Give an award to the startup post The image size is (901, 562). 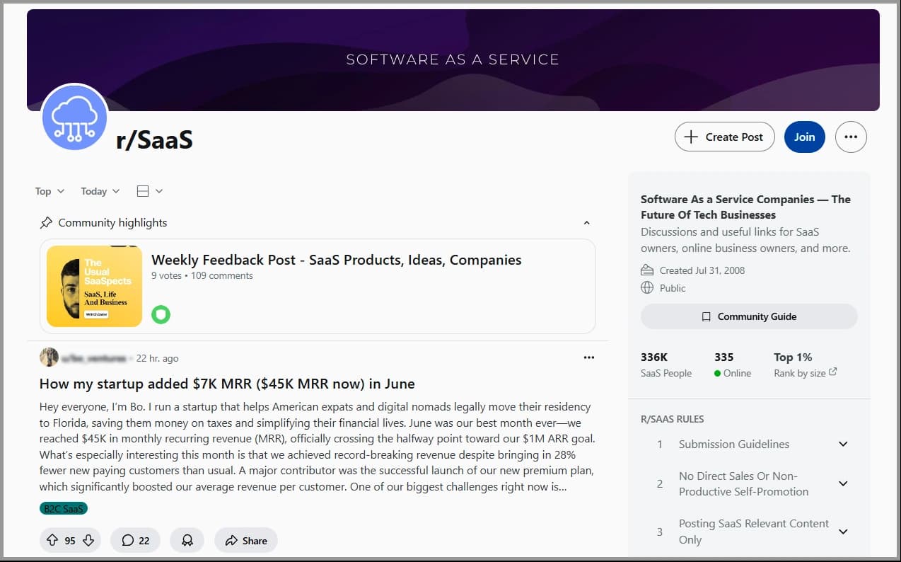click(x=187, y=540)
